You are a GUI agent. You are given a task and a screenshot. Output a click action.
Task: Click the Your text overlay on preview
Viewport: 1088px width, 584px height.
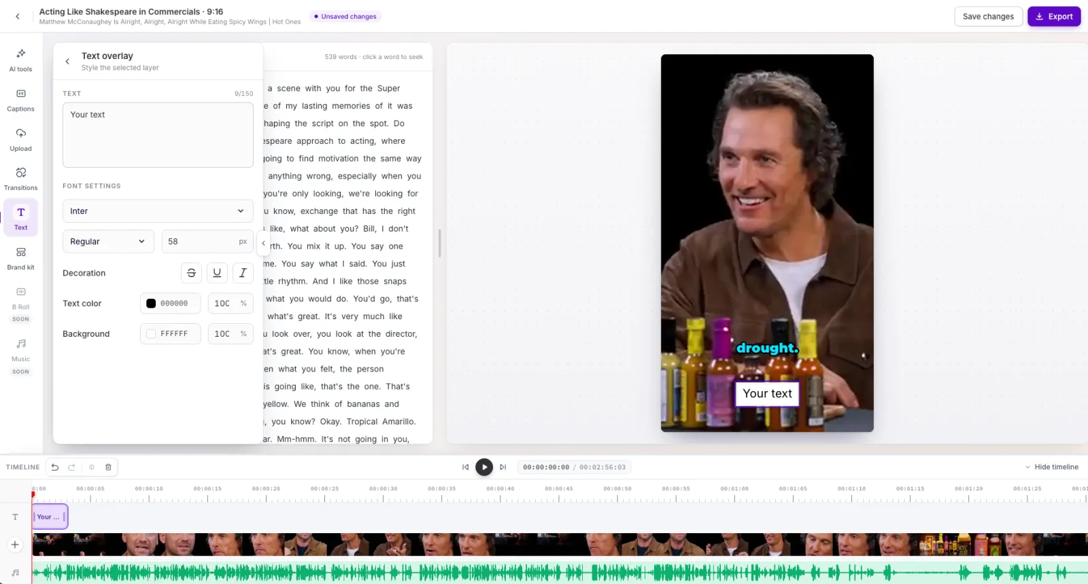767,394
